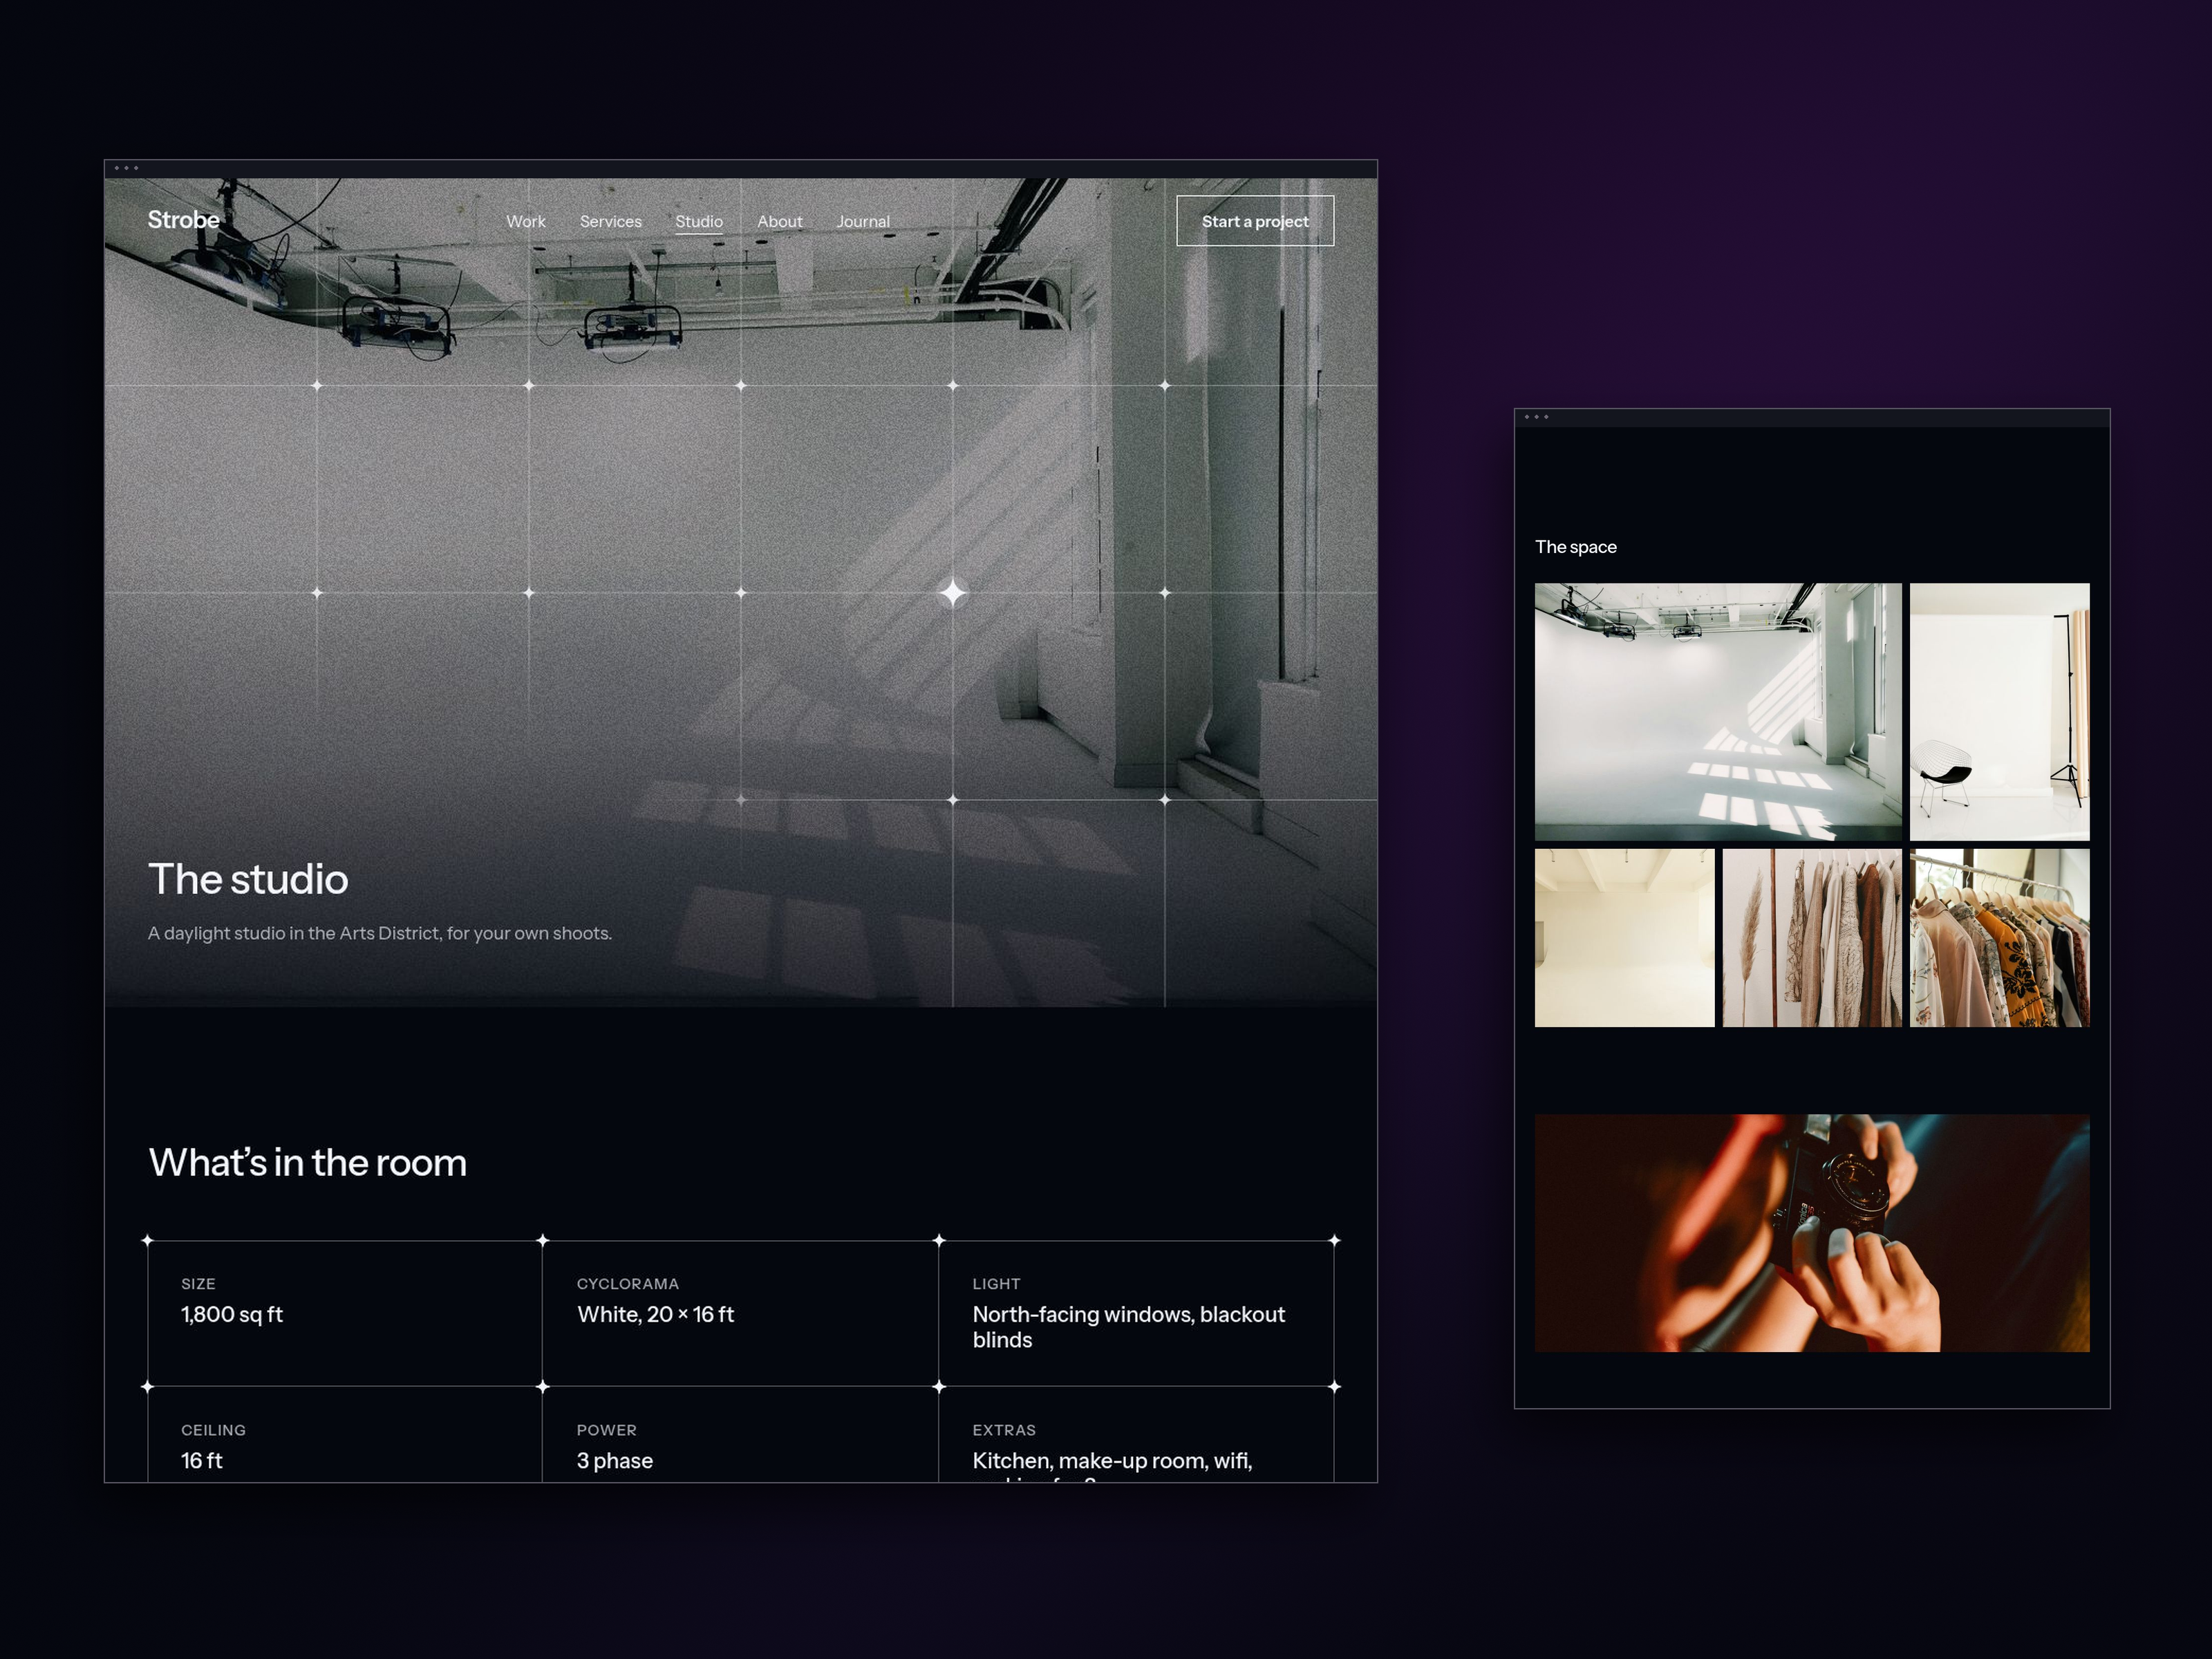Select the POWER 3 phase cell
This screenshot has width=2212, height=1659.
click(740, 1434)
